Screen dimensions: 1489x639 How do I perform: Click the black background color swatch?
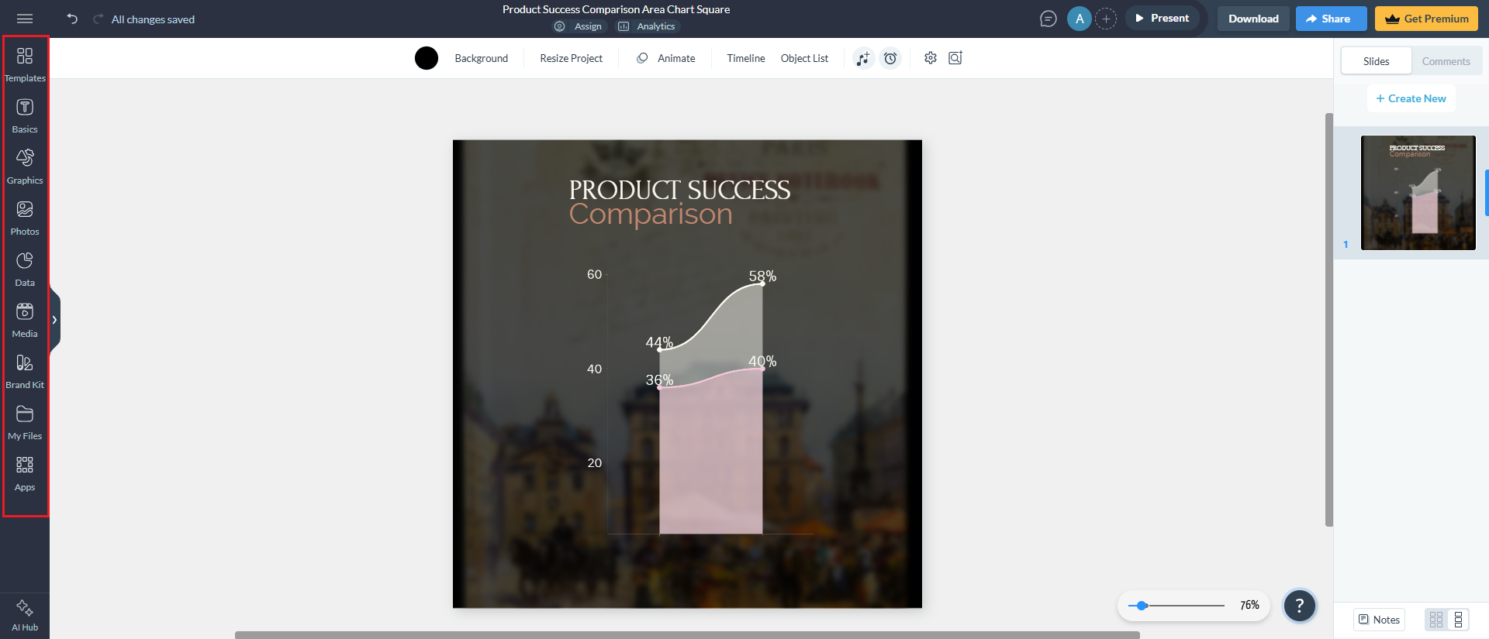pos(427,58)
